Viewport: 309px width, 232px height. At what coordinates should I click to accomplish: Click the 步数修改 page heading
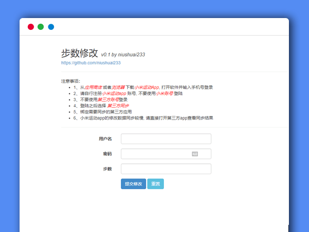coord(79,53)
